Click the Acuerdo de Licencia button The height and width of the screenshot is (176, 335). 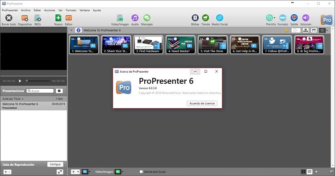click(202, 103)
